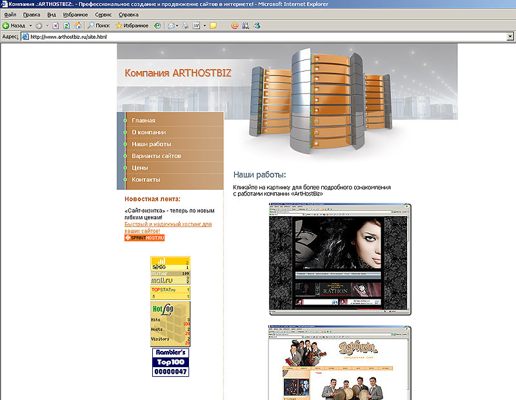Open the Mail icon dropdown arrow
The height and width of the screenshot is (400, 516).
tap(177, 25)
